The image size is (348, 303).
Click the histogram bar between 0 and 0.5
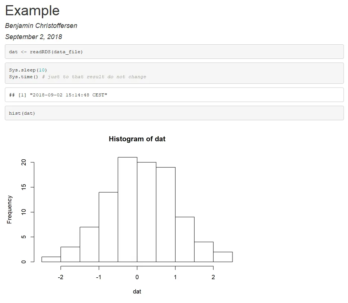pyautogui.click(x=146, y=212)
